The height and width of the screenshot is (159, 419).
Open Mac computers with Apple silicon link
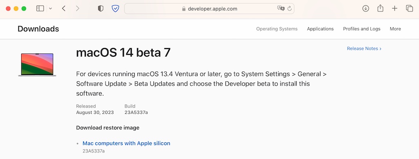pos(126,143)
